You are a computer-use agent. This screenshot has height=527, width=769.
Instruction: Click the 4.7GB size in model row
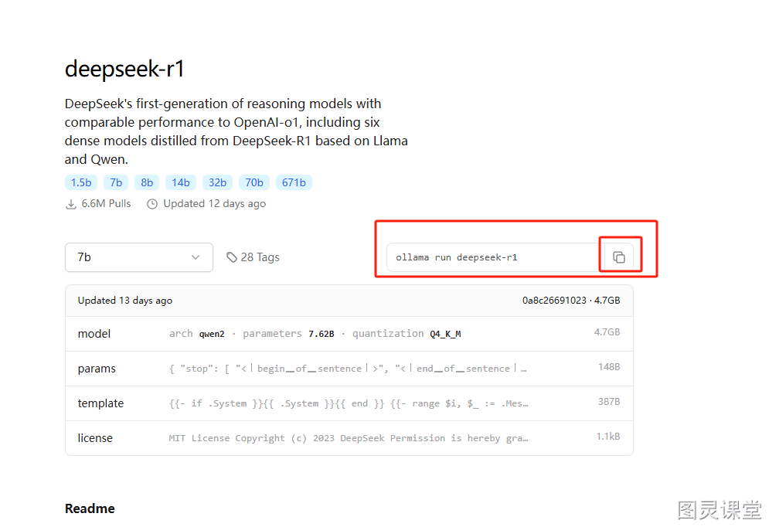tap(607, 332)
